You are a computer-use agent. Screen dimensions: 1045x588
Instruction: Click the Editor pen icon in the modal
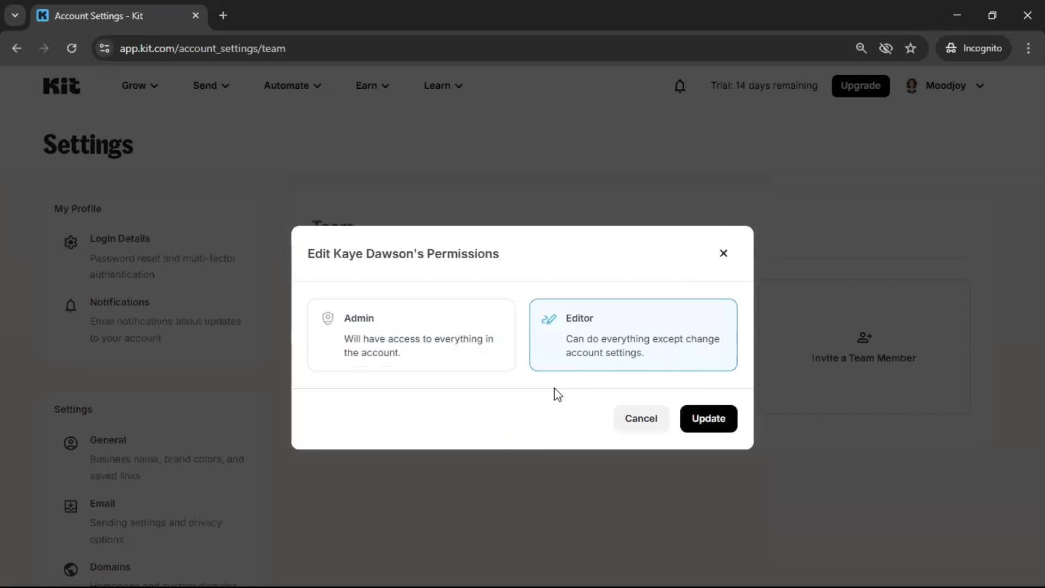click(549, 318)
